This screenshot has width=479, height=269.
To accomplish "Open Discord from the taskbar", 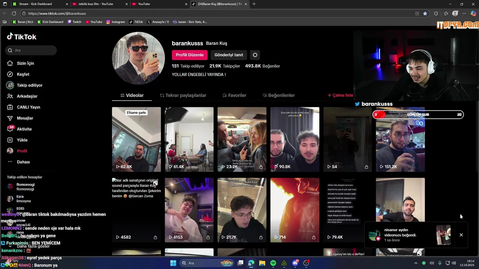I will click(295, 263).
